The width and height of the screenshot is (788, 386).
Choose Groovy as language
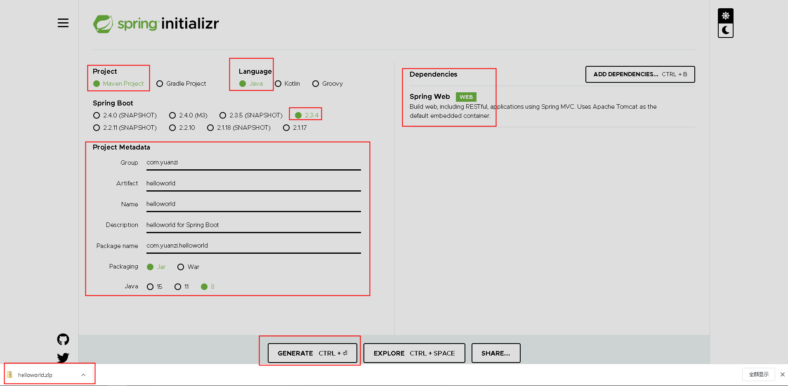(328, 84)
